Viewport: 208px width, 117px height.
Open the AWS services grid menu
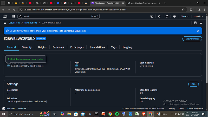[x=14, y=16]
